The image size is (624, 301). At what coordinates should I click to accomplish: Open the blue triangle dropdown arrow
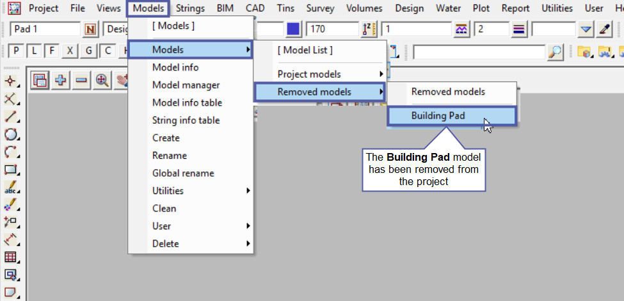[586, 29]
